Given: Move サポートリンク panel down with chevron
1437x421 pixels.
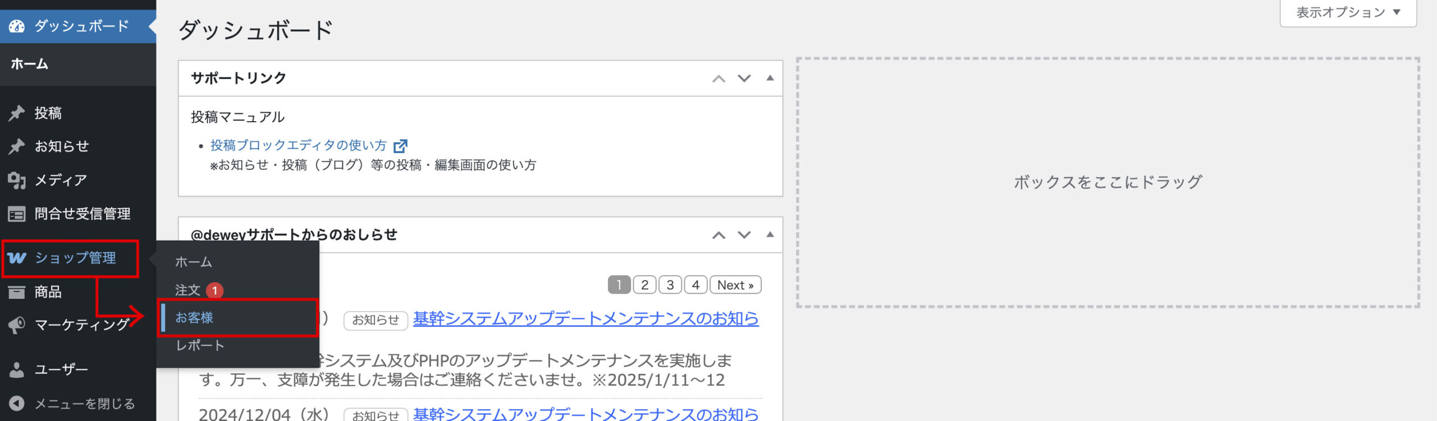Looking at the screenshot, I should (744, 78).
